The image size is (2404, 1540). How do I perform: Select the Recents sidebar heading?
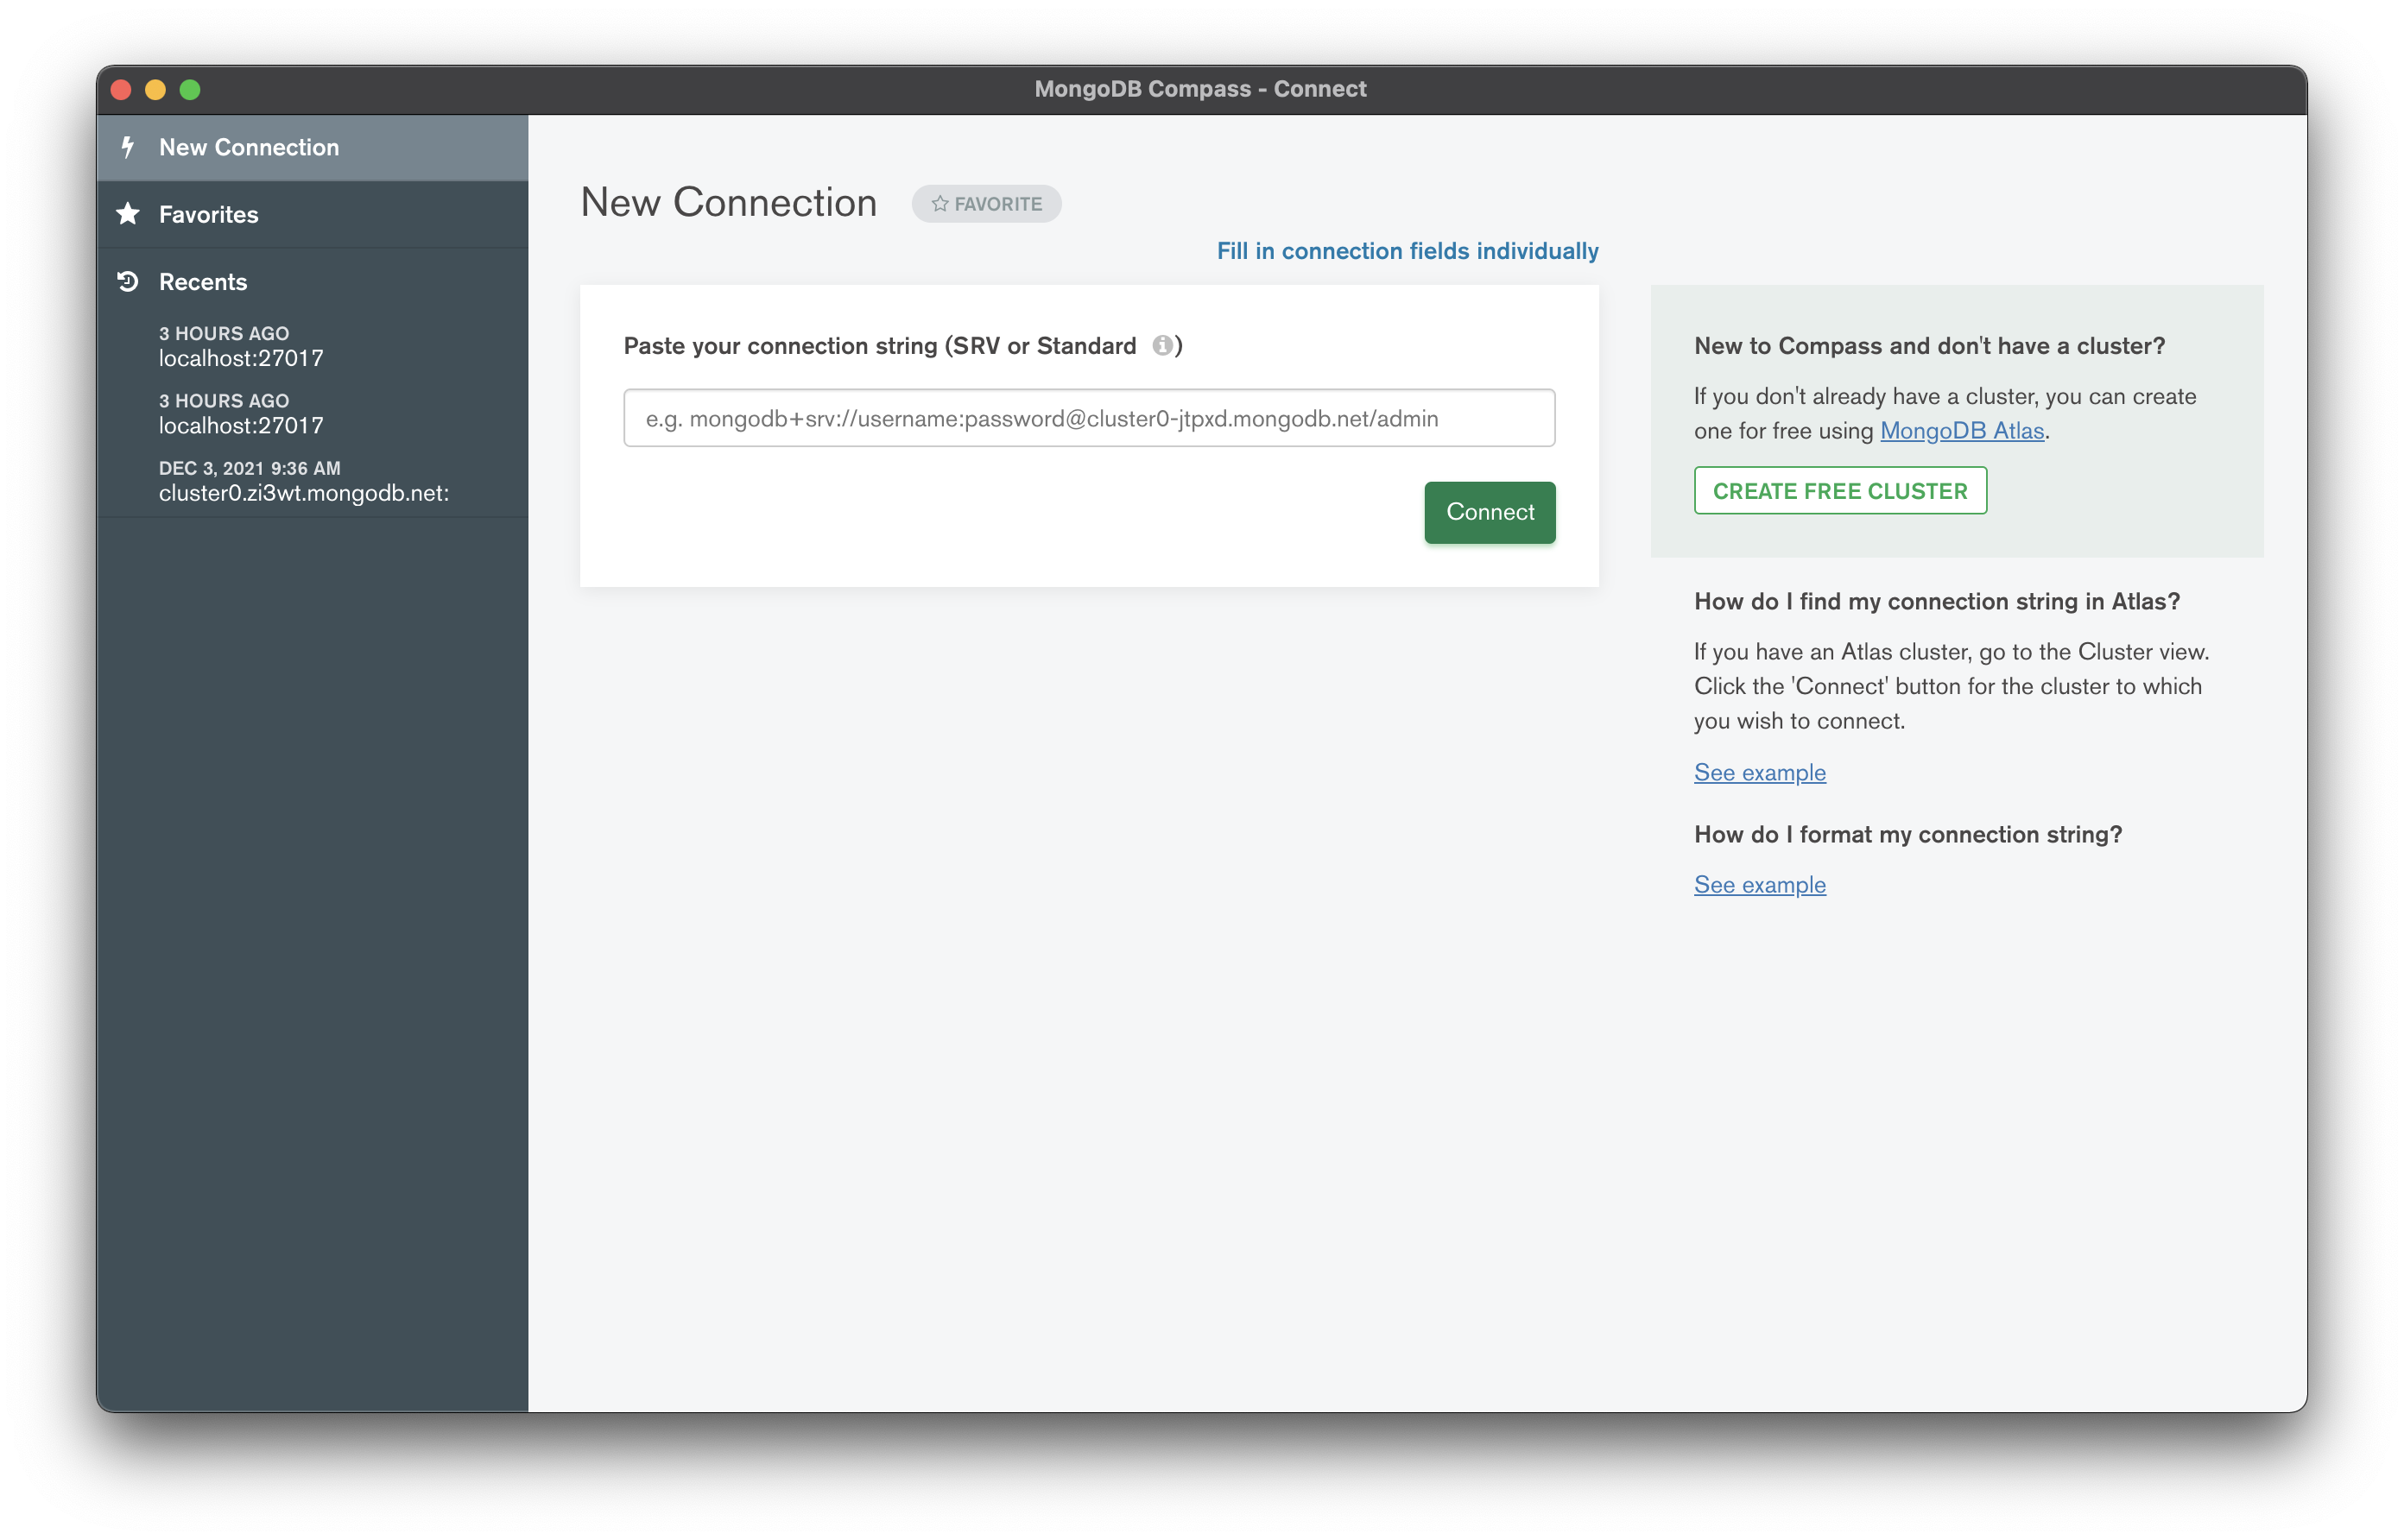pos(202,281)
